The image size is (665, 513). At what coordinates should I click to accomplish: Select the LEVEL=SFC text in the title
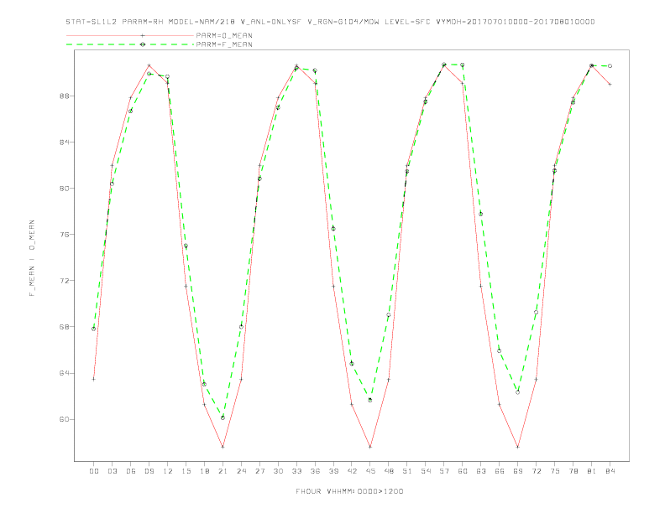(407, 22)
